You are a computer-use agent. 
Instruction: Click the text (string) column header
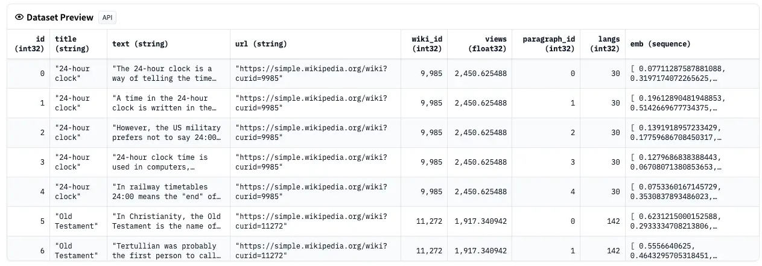pos(140,44)
